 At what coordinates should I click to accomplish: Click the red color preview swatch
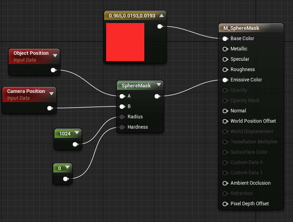(125, 42)
